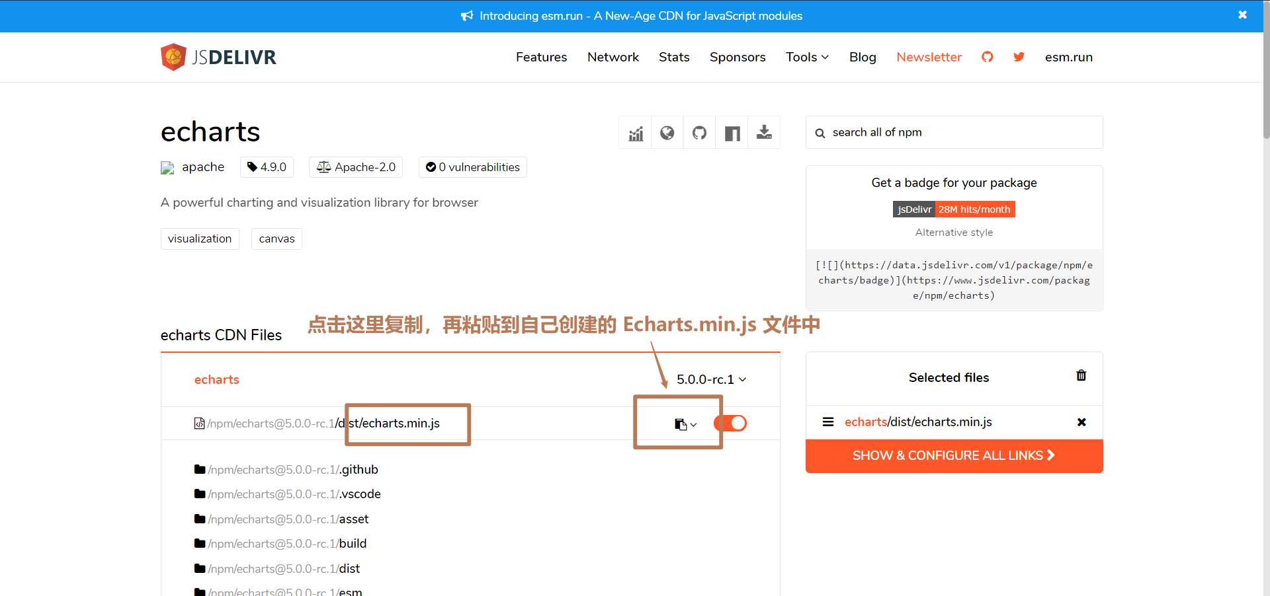Click the jsDelivr logo
The image size is (1270, 596).
[218, 57]
